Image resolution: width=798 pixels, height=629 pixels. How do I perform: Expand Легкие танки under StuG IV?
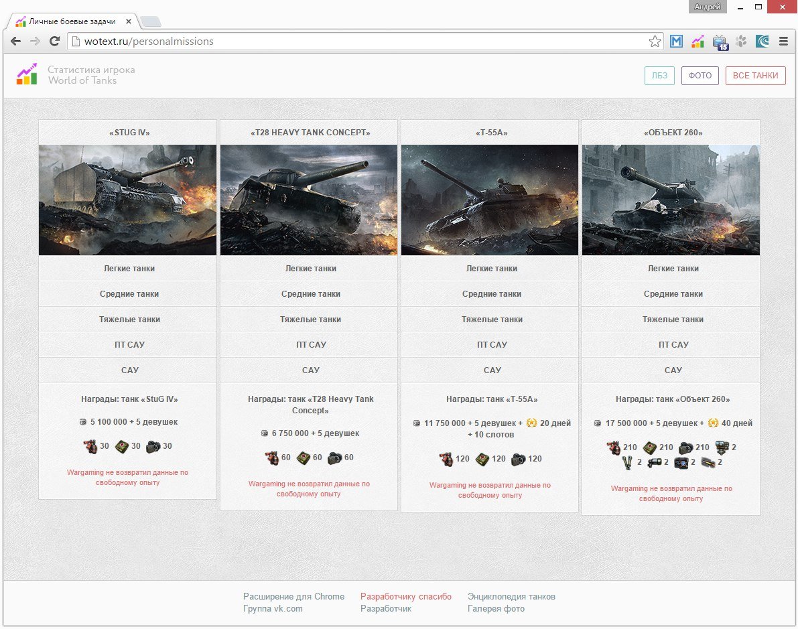(128, 268)
